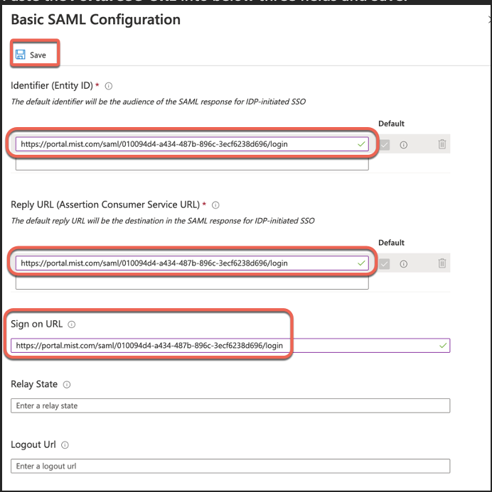Screen dimensions: 492x492
Task: Click the Save button
Action: pos(32,55)
